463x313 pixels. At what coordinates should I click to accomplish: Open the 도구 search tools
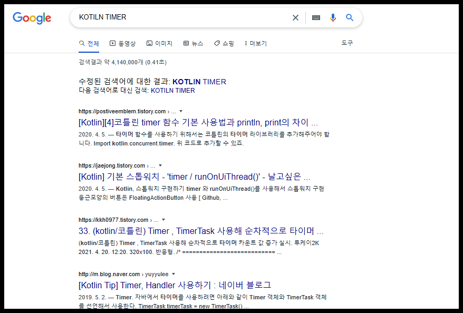(x=347, y=43)
